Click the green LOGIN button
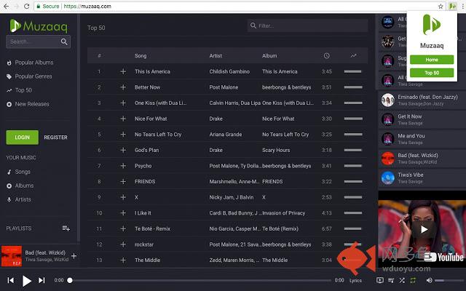This screenshot has width=466, height=291. tap(23, 137)
